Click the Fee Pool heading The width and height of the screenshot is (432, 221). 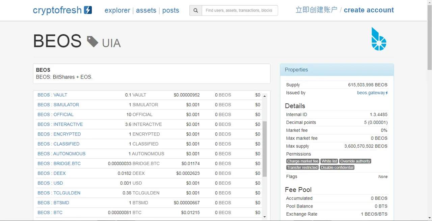click(x=298, y=190)
